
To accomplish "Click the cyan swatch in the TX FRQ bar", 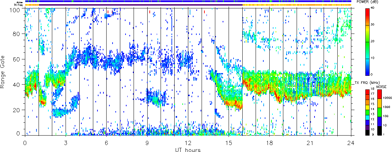I will [367, 117].
